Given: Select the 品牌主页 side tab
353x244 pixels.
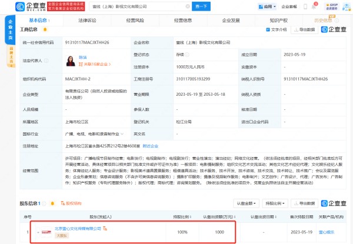Looking at the screenshot, I should [x=11, y=56].
